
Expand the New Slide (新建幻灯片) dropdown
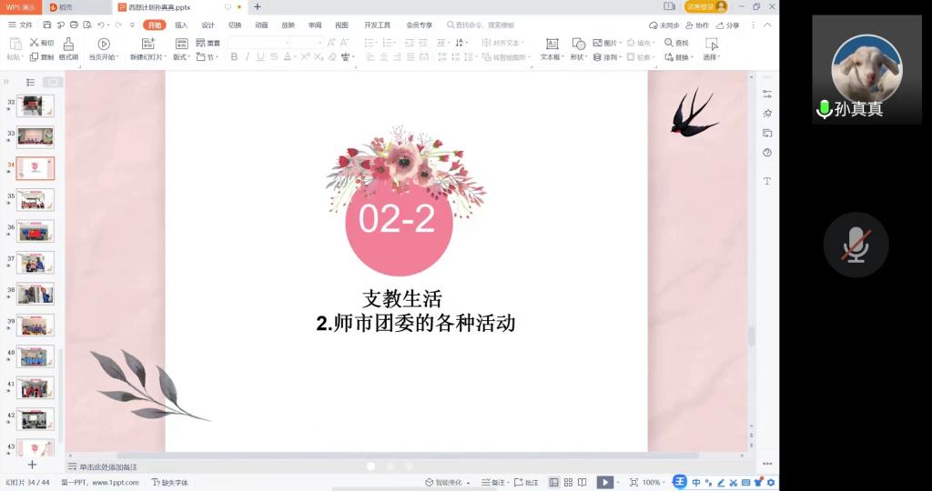click(x=148, y=57)
